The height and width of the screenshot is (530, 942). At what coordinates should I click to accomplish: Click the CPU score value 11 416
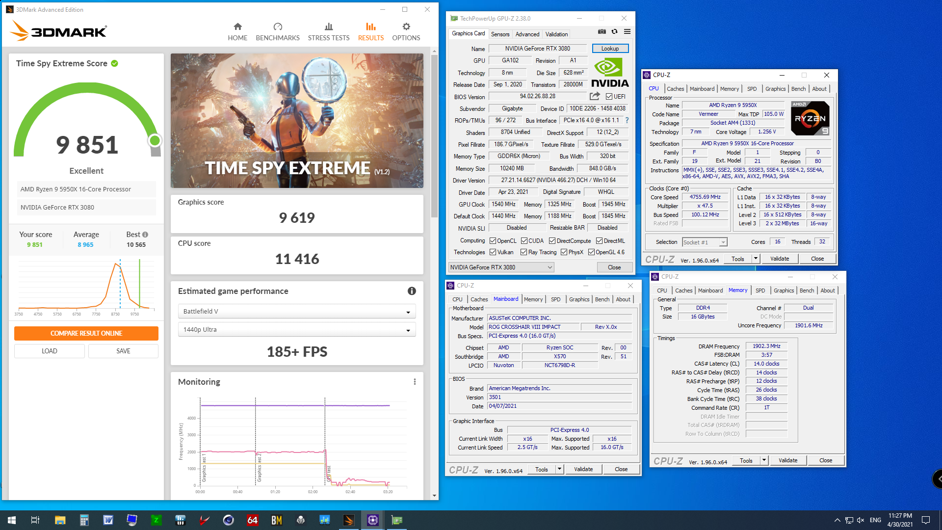coord(297,259)
